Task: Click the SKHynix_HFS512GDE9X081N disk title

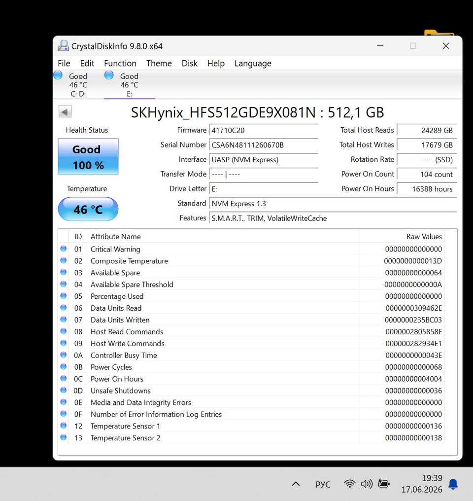Action: pos(257,112)
